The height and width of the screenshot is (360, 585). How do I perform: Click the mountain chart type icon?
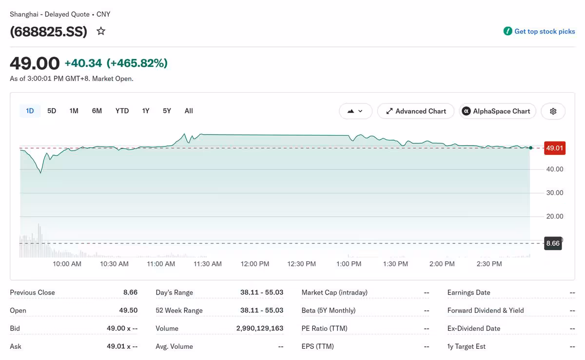click(x=351, y=111)
